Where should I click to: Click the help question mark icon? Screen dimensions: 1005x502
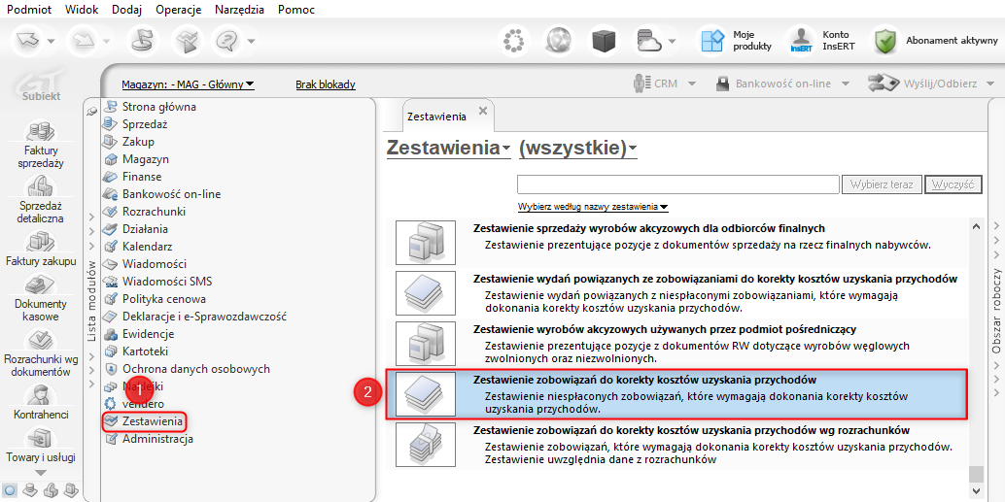click(226, 41)
